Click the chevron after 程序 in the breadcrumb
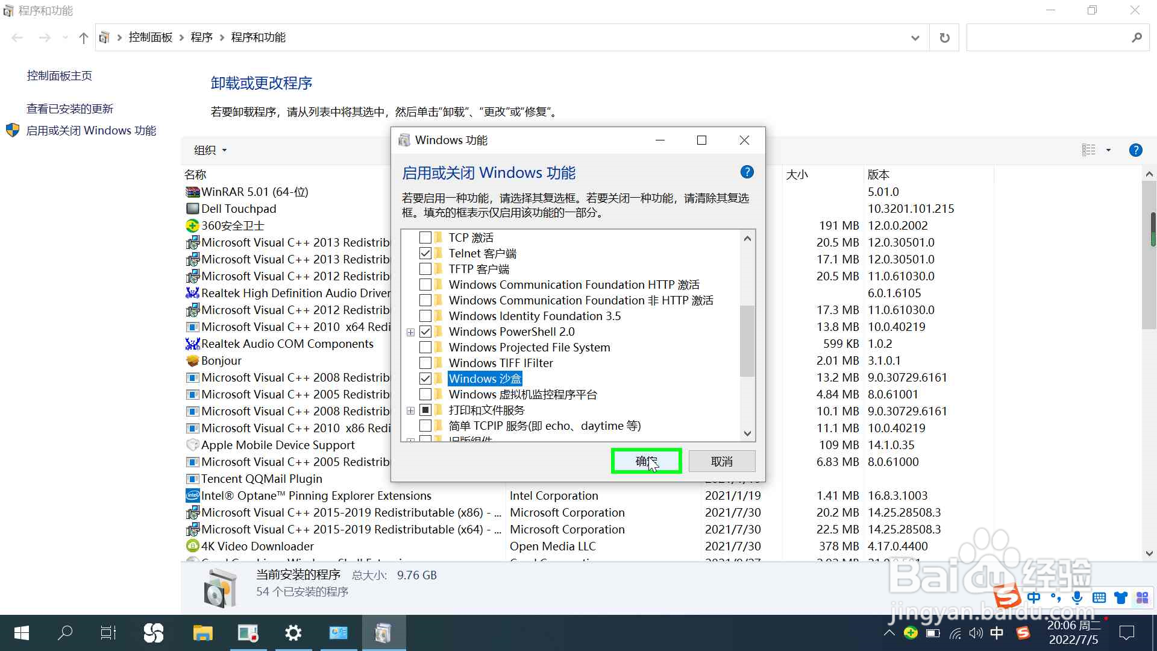The width and height of the screenshot is (1157, 651). click(x=222, y=37)
